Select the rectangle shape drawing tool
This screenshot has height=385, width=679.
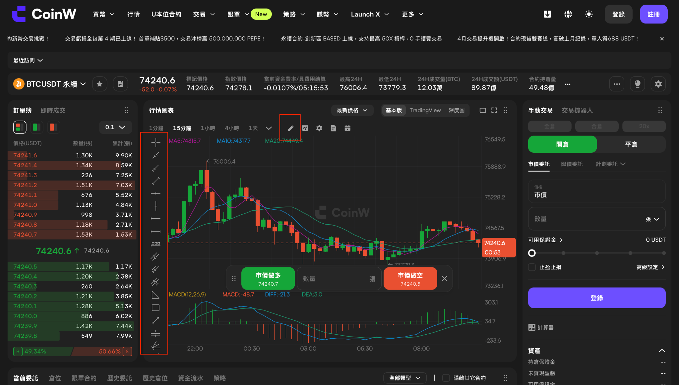click(155, 308)
